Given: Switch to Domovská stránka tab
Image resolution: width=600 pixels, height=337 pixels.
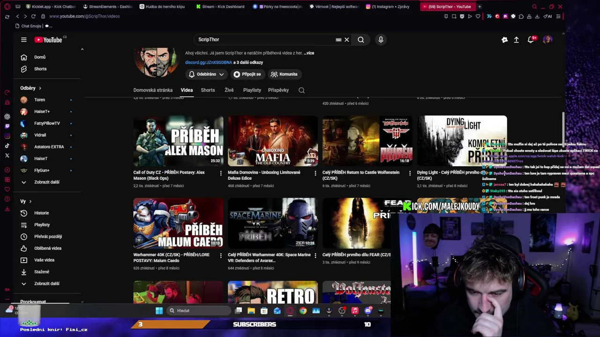Looking at the screenshot, I should point(153,90).
